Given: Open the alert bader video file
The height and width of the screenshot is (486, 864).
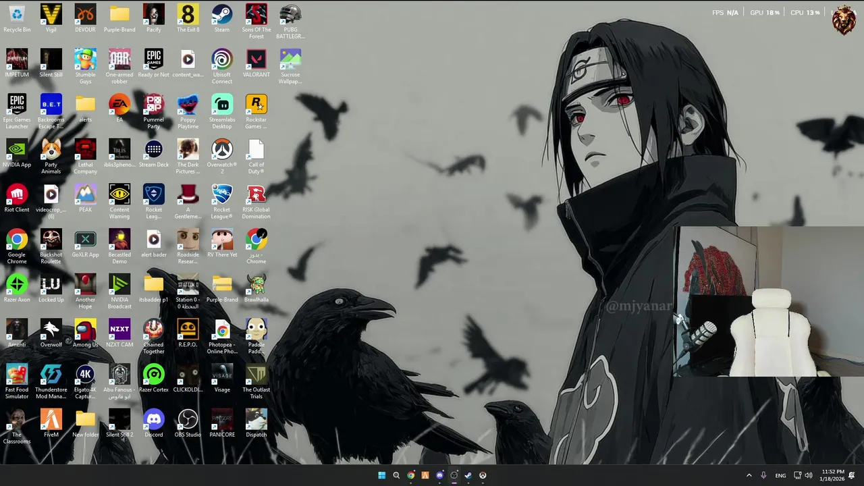Looking at the screenshot, I should 154,244.
